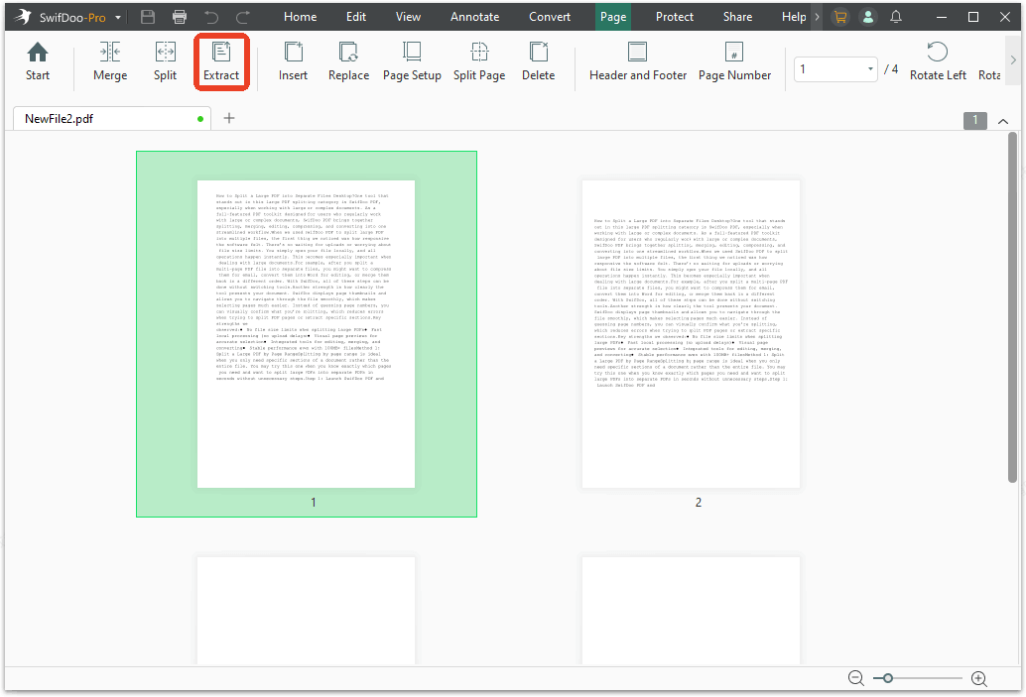The image size is (1026, 697).
Task: Open the Annotate tab
Action: 474,17
